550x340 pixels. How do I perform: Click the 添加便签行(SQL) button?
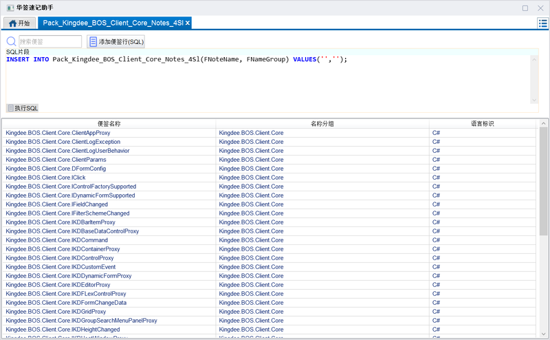115,42
